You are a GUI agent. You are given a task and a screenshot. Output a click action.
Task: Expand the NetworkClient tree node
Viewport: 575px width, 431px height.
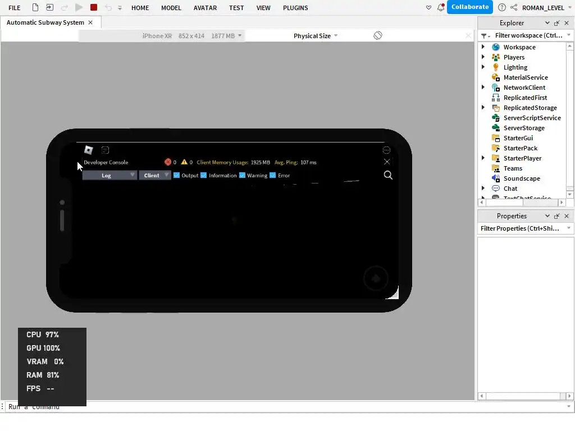pyautogui.click(x=483, y=87)
